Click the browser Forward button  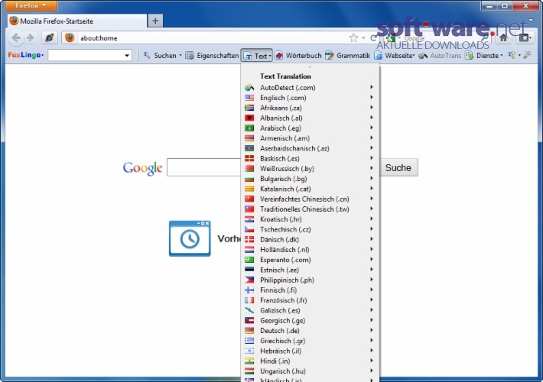[x=31, y=37]
